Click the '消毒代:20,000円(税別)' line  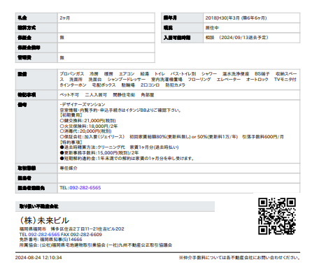pos(85,131)
